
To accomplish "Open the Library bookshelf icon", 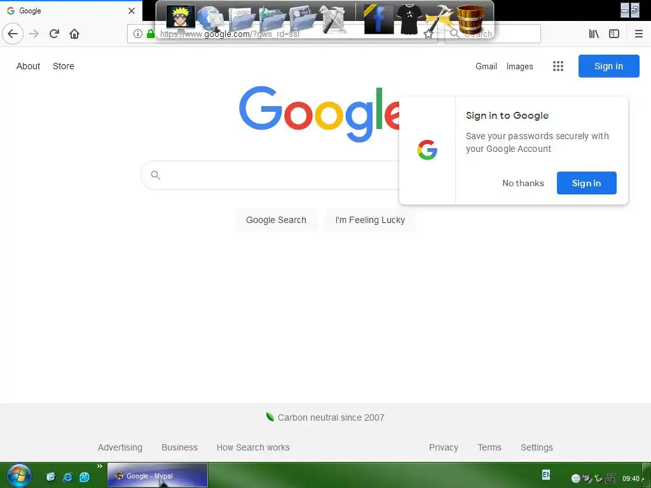I will (x=594, y=34).
